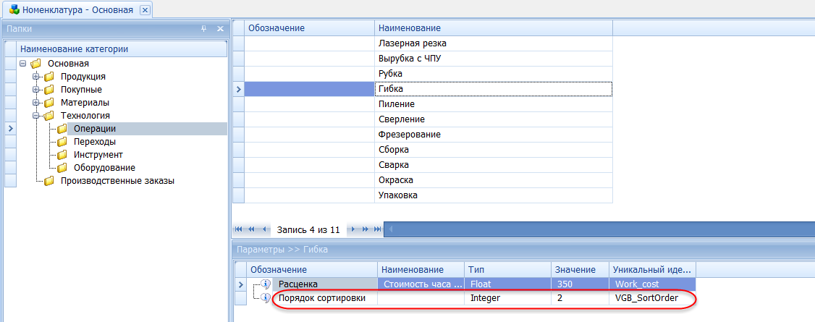Image resolution: width=815 pixels, height=322 pixels.
Task: Click info icon beside Порядок сортировки
Action: pos(265,298)
